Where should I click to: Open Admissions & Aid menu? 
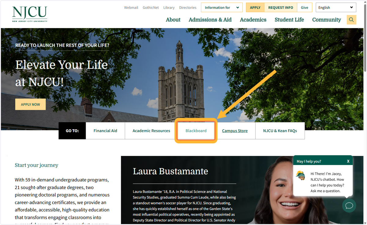pyautogui.click(x=210, y=20)
